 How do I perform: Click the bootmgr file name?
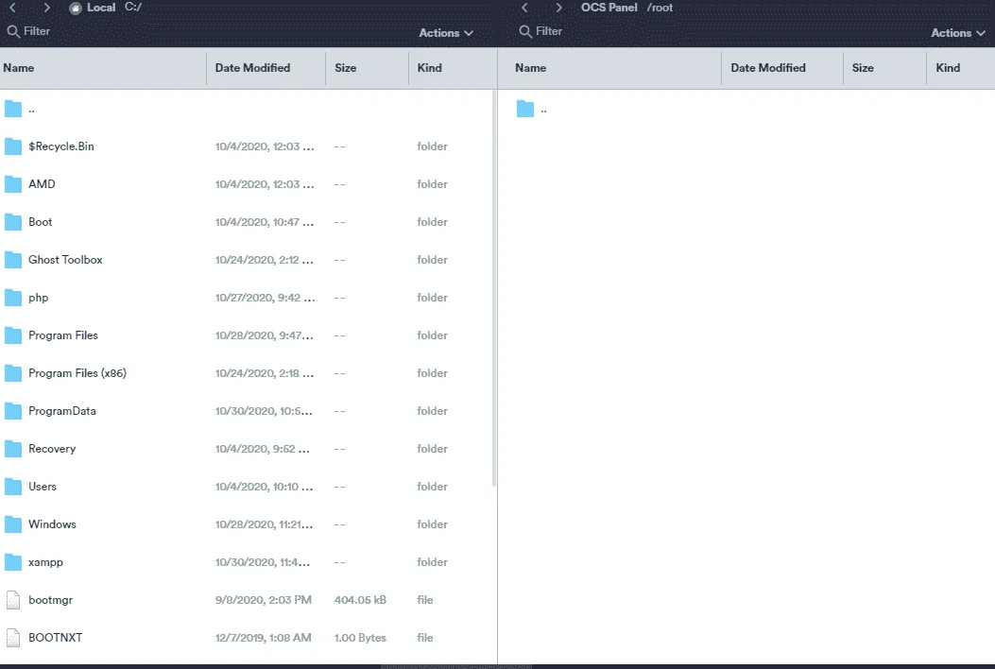pos(51,600)
